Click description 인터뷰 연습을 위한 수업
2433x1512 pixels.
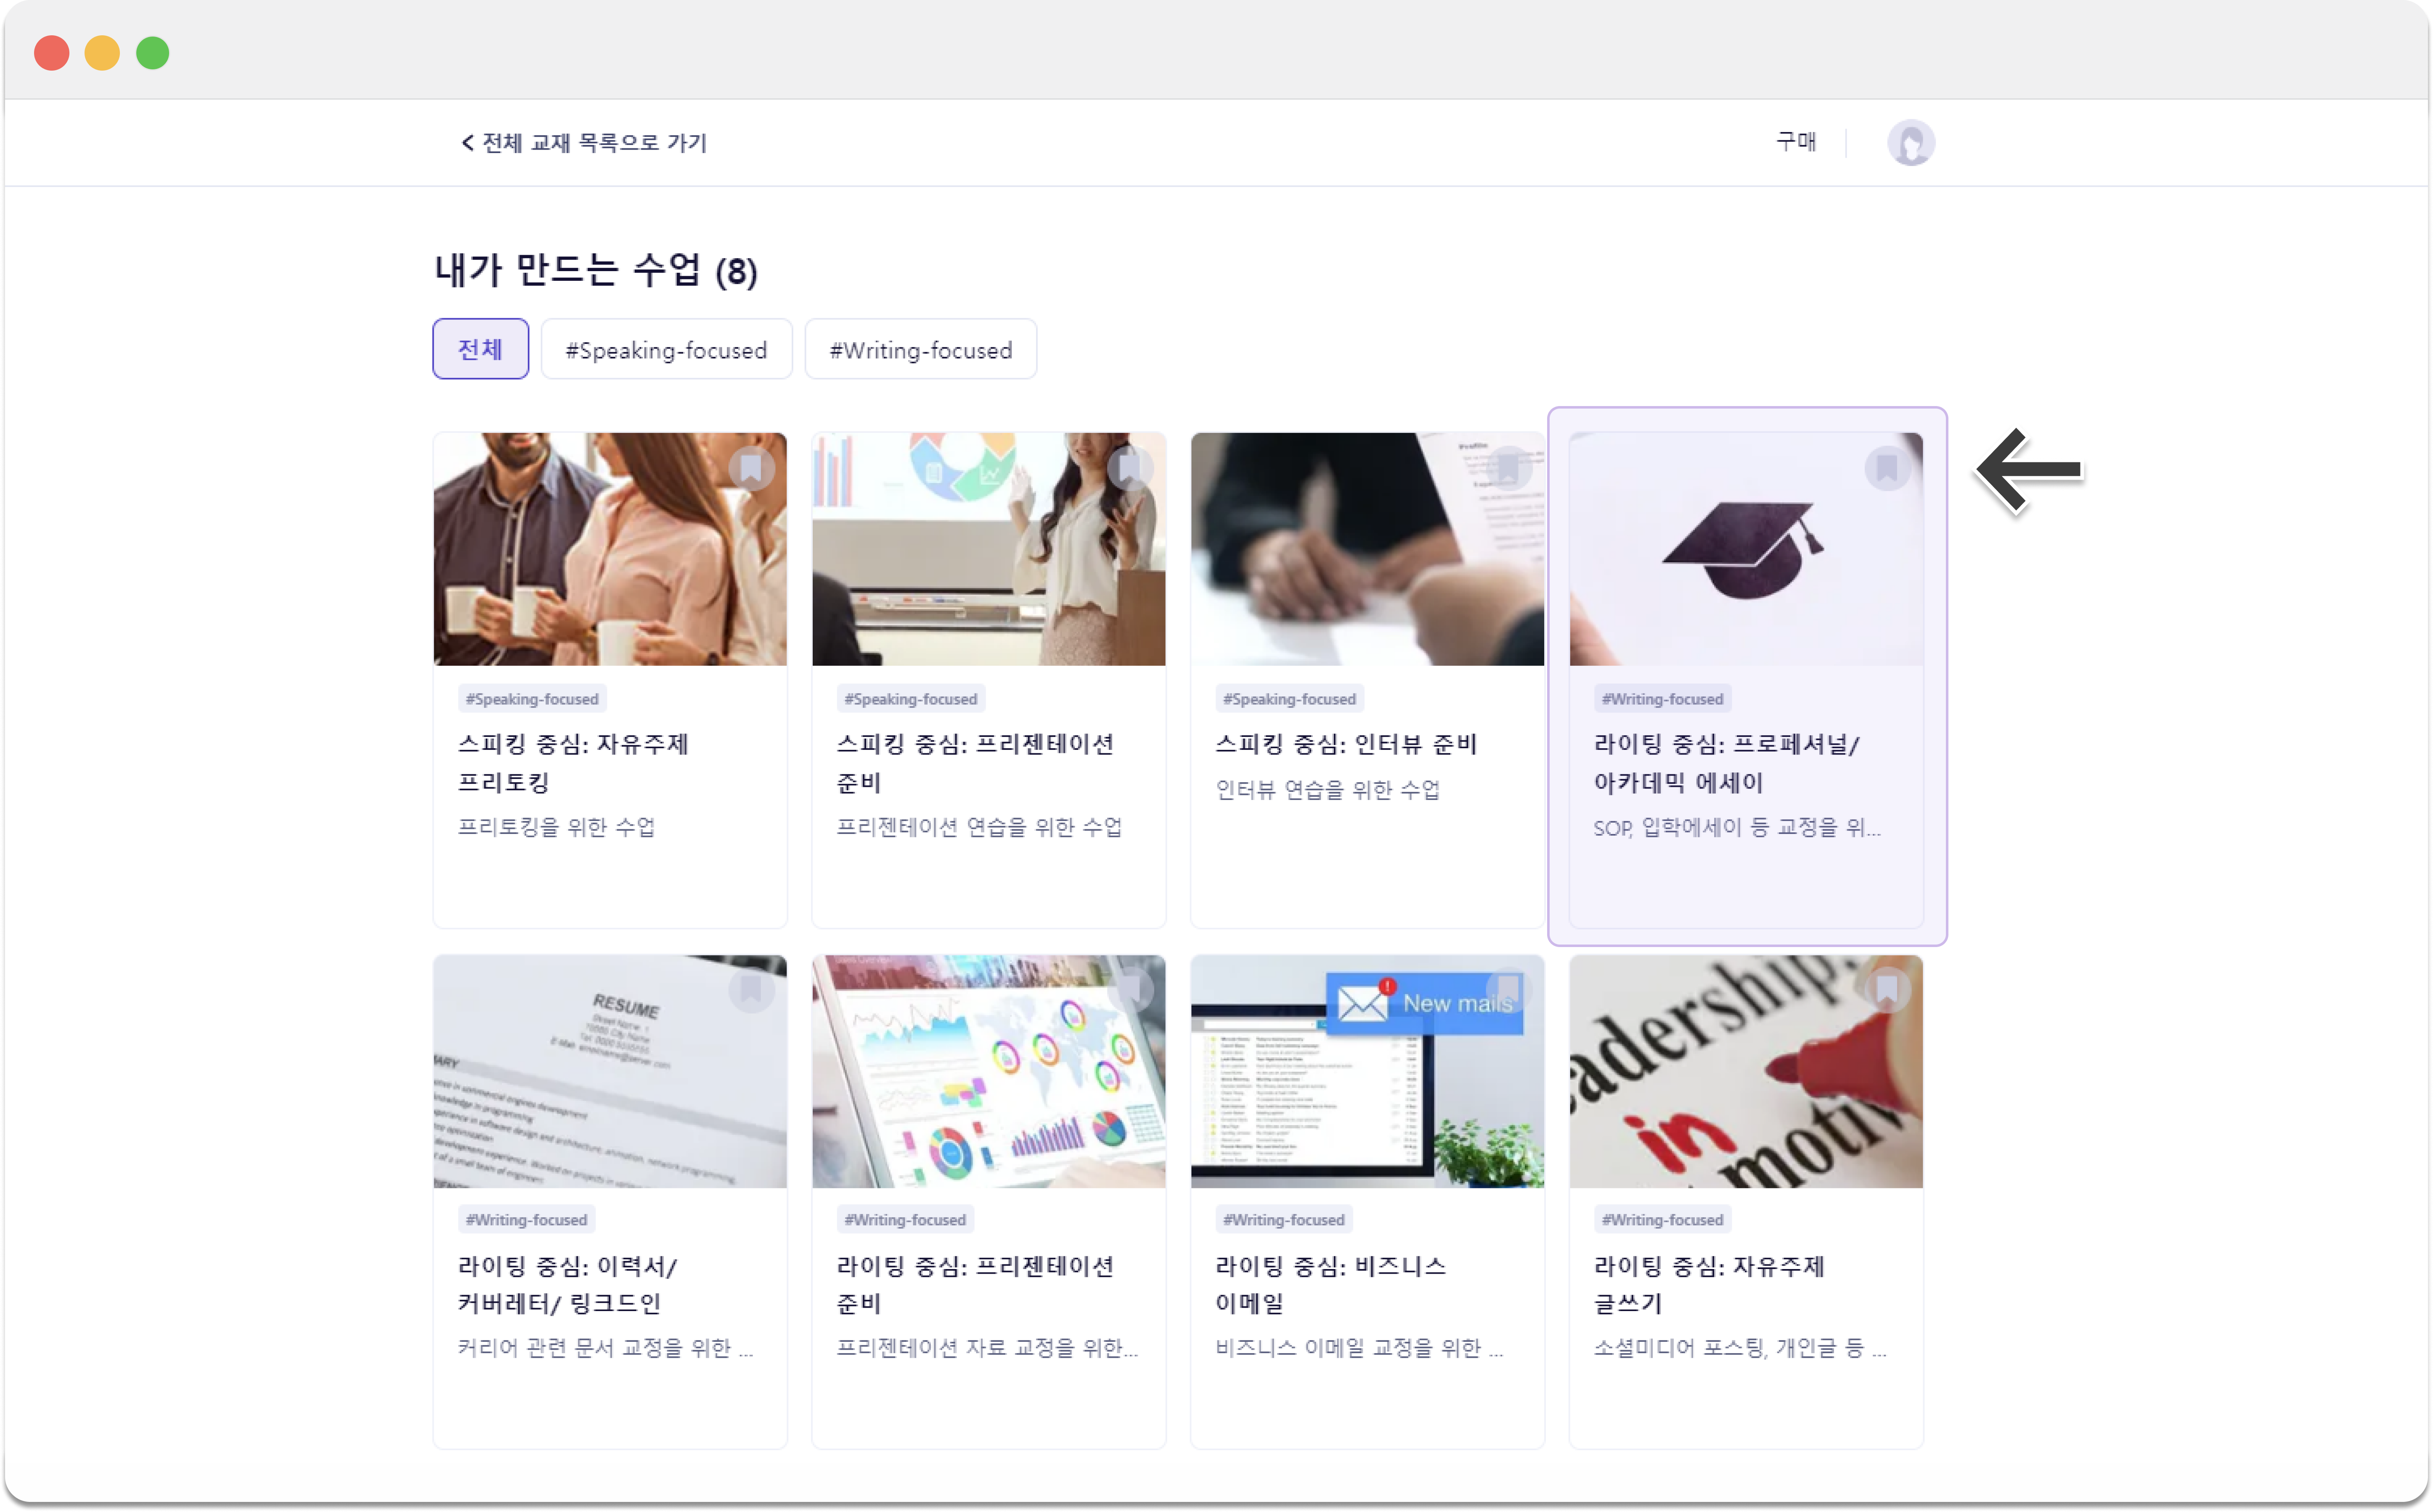1328,790
